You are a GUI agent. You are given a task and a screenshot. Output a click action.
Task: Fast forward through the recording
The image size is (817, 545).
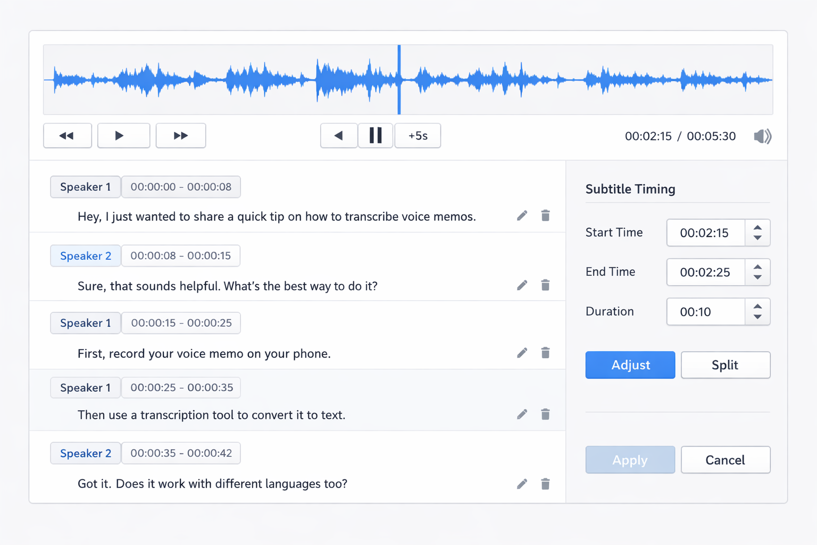(180, 136)
